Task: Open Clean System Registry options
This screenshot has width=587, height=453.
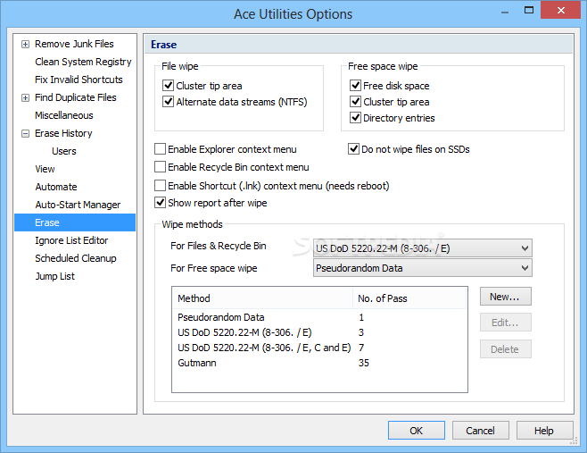Action: [x=83, y=62]
